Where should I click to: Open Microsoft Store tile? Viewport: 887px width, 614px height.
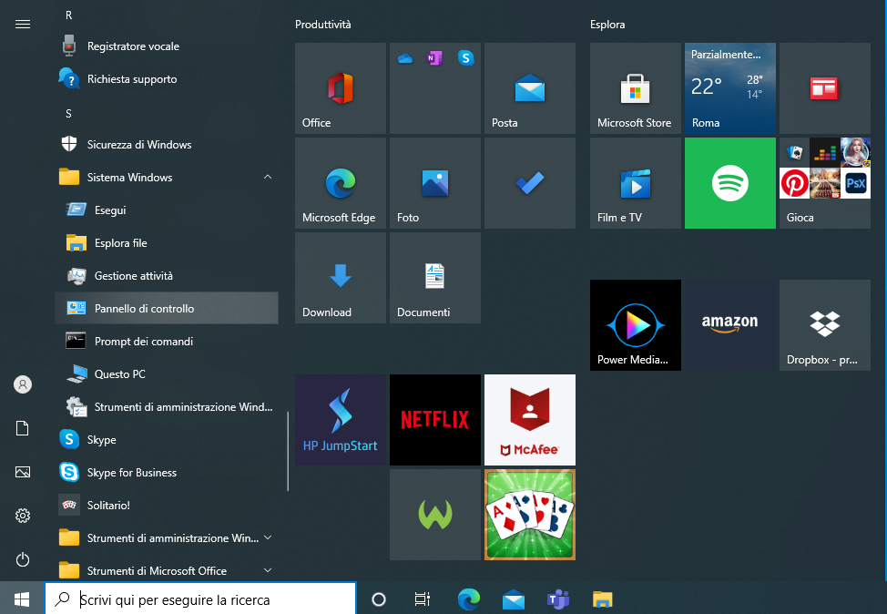[636, 88]
